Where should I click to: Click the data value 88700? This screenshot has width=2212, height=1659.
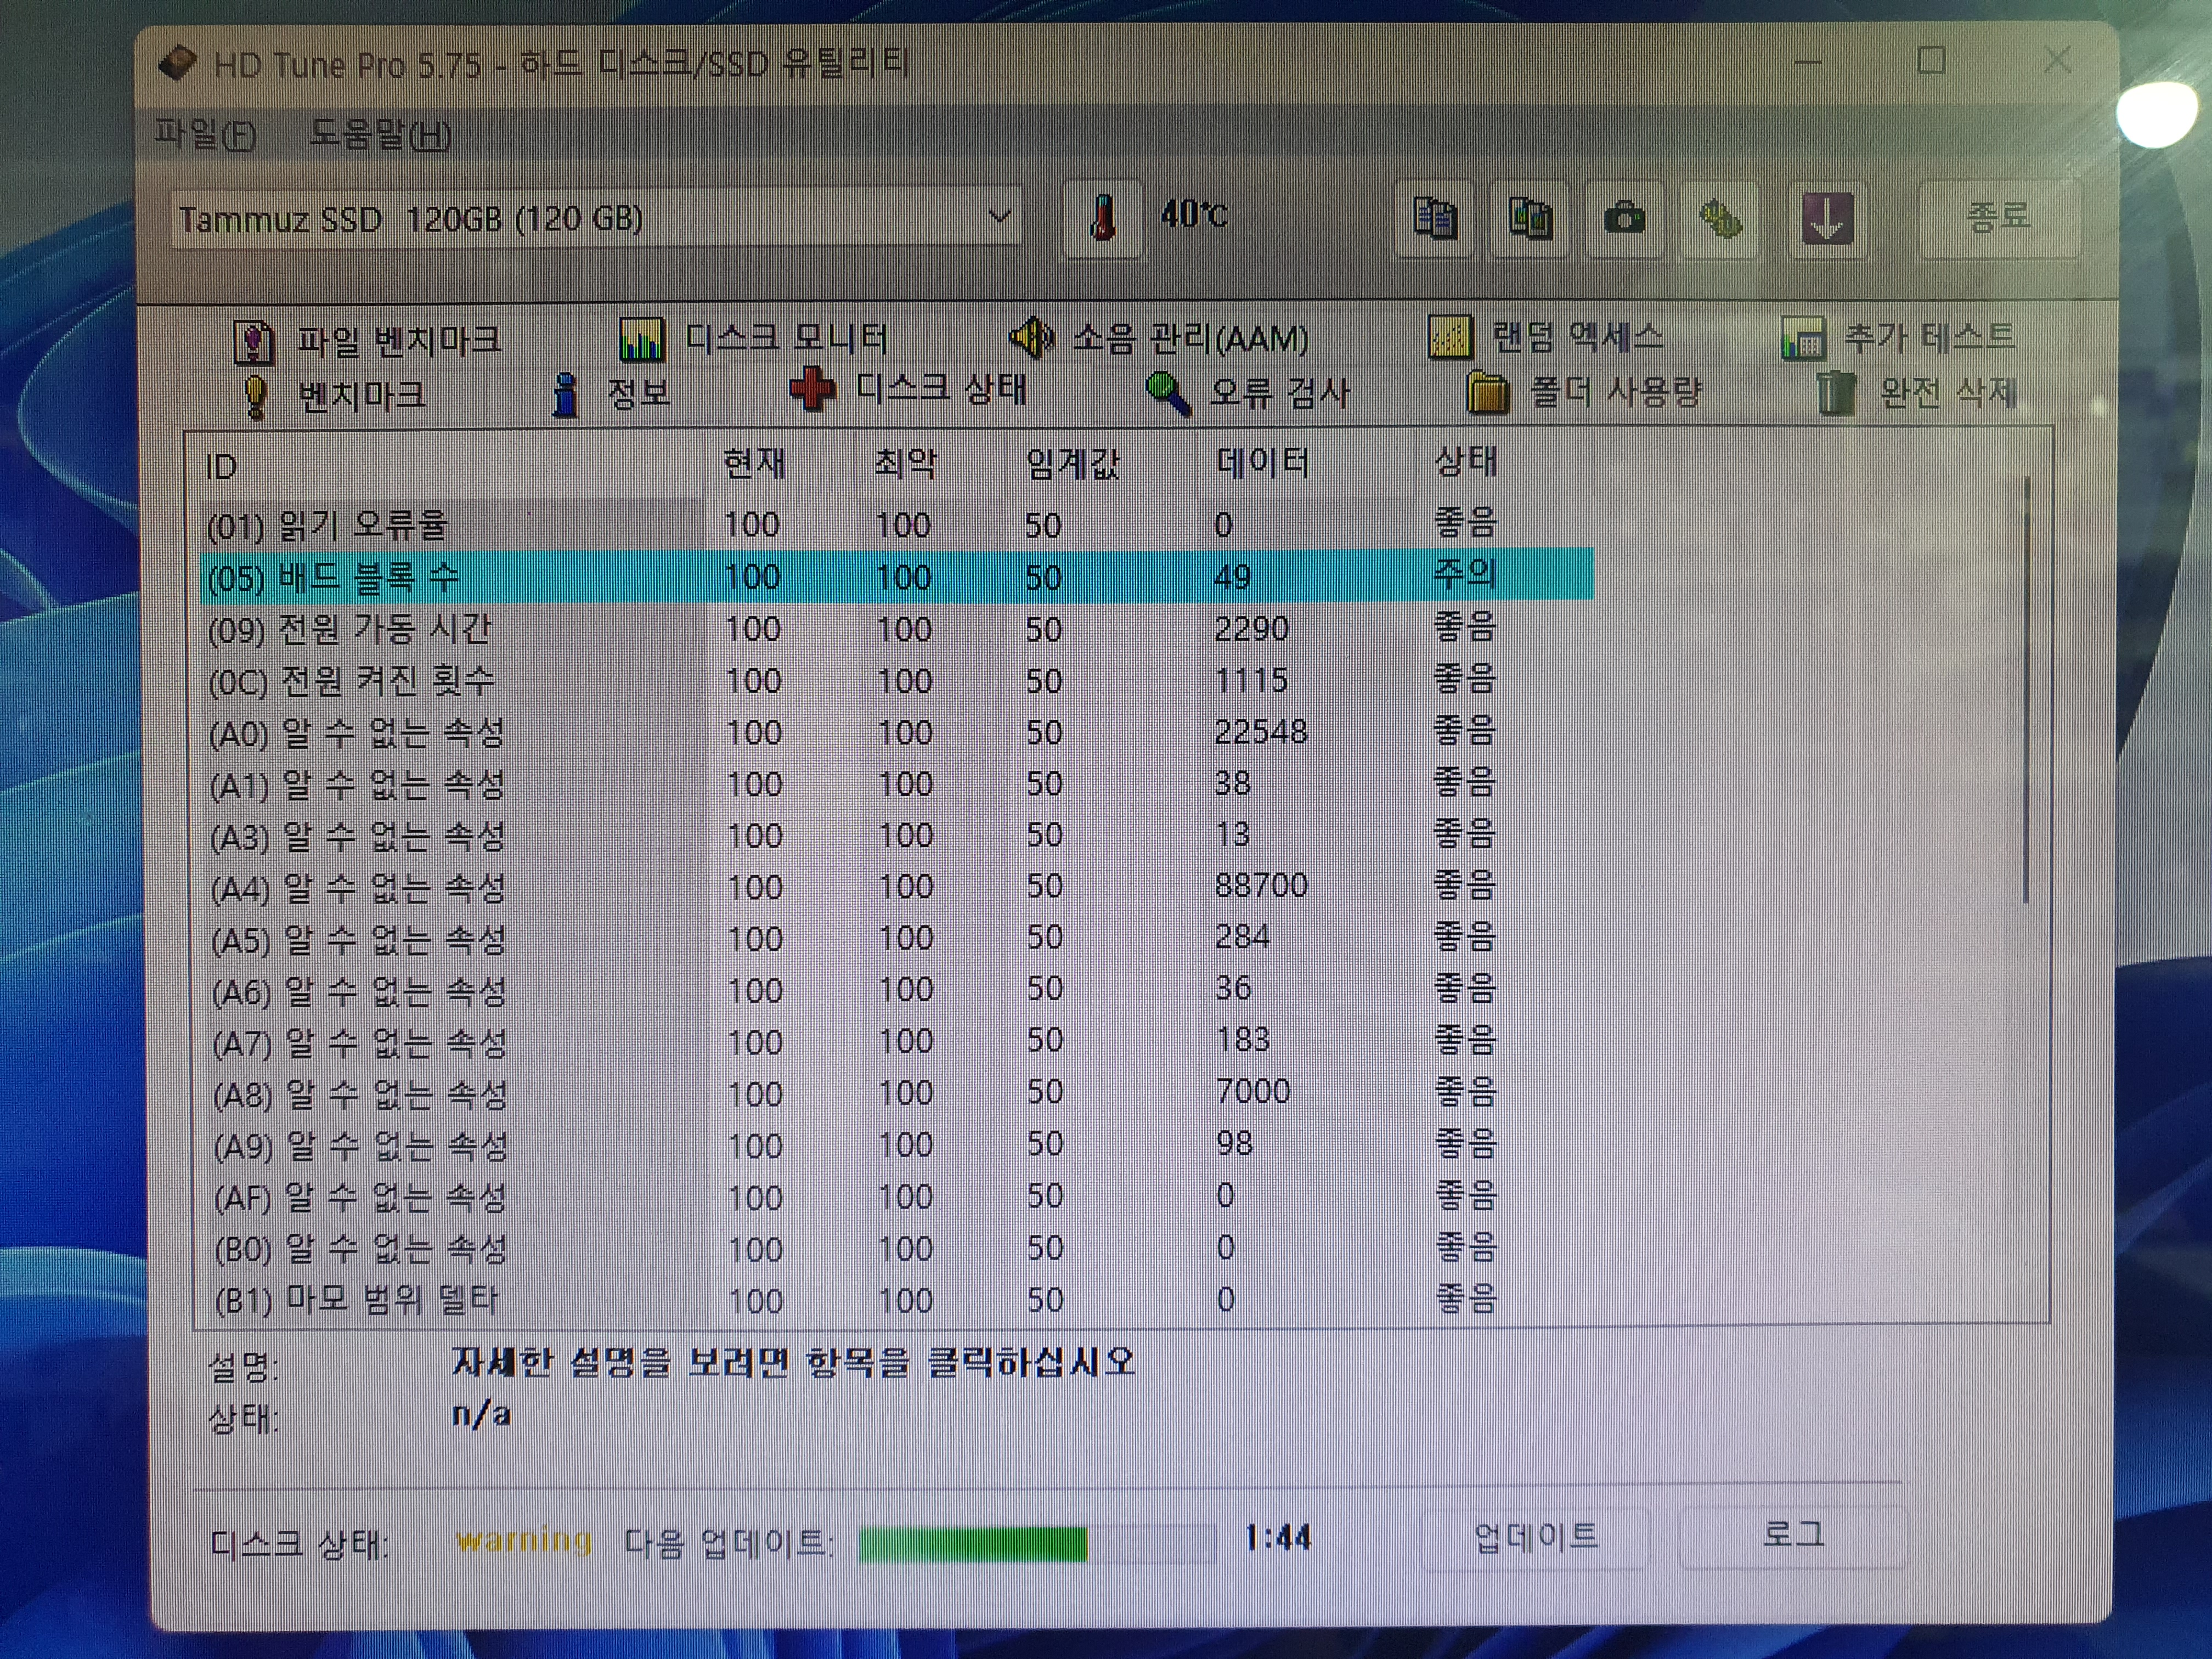tap(1261, 886)
